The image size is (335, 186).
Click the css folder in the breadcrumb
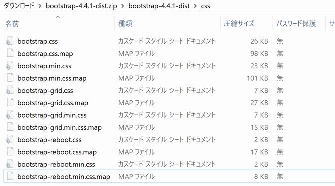click(205, 6)
